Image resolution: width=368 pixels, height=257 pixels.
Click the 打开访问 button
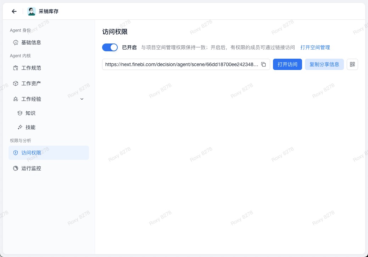287,64
